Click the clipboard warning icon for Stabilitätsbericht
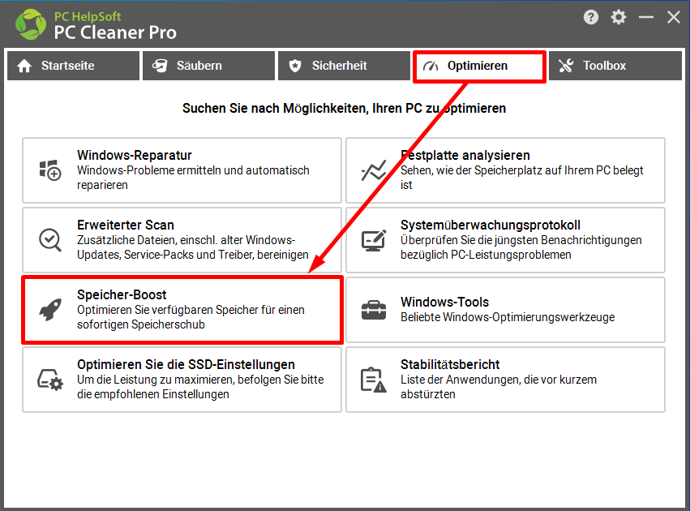Image resolution: width=690 pixels, height=511 pixels. pos(374,380)
